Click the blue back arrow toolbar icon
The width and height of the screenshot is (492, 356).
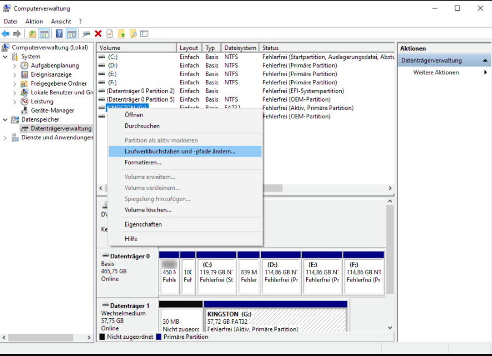tap(6, 33)
